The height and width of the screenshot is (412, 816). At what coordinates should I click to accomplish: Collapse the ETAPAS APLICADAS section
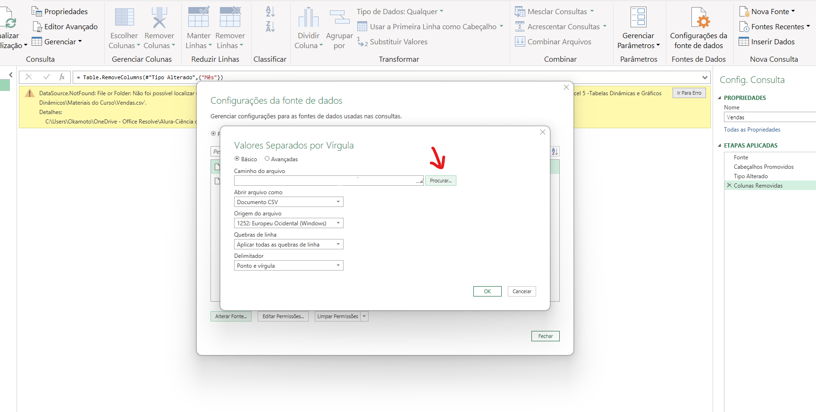coord(720,146)
